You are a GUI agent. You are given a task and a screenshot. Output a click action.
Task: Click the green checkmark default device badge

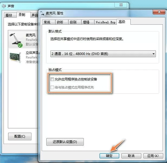pos(20,45)
